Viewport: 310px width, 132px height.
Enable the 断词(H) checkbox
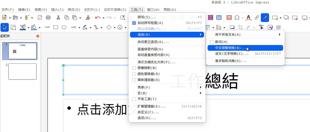[212, 42]
